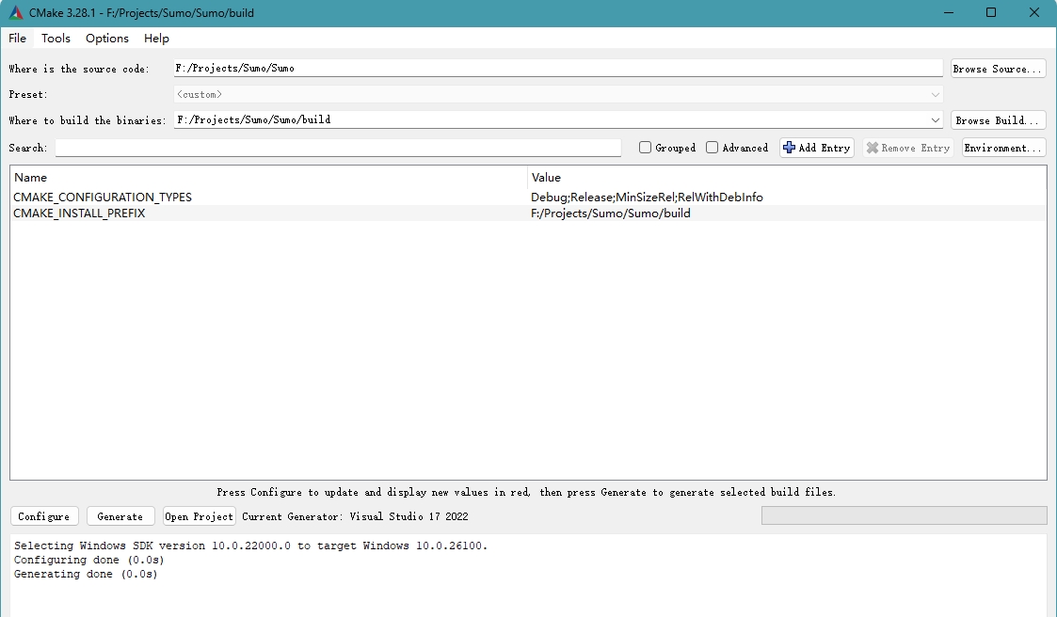1057x617 pixels.
Task: Click the CMake logo icon in title bar
Action: click(15, 13)
